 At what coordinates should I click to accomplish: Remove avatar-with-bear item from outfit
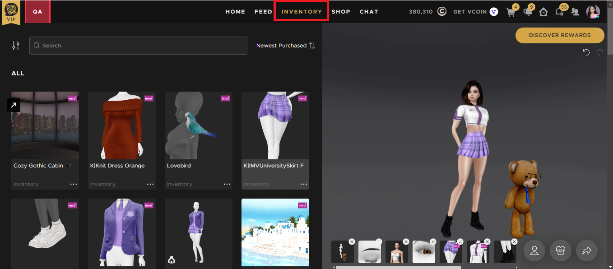pyautogui.click(x=352, y=242)
